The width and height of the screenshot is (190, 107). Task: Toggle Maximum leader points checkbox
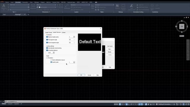[47, 37]
